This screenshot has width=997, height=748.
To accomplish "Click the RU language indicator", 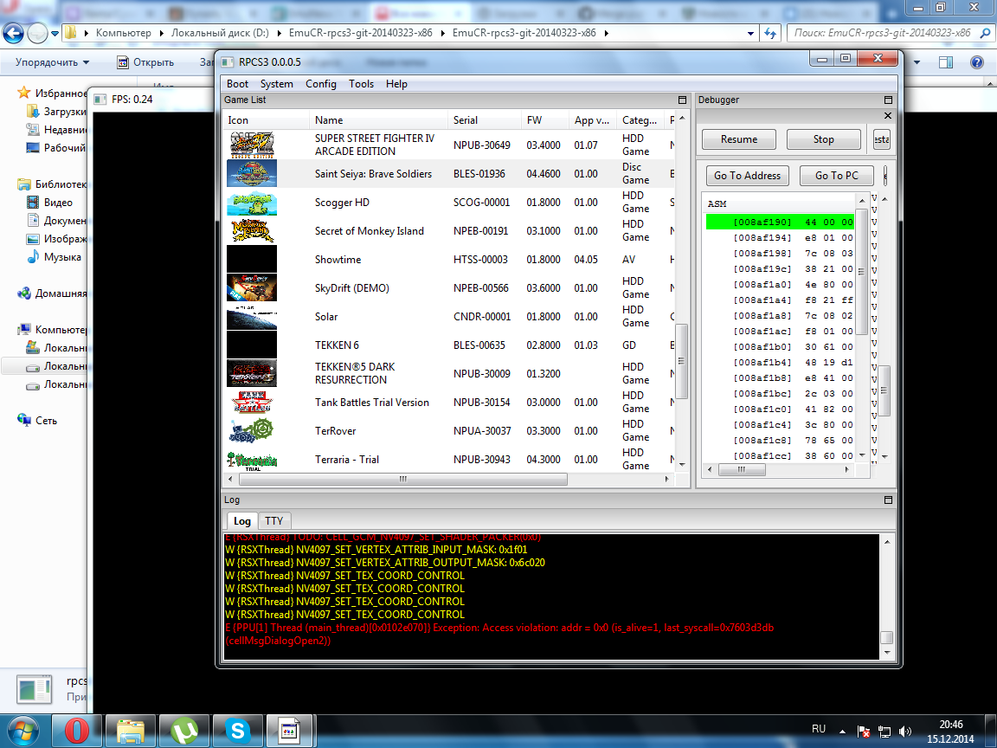I will tap(819, 729).
